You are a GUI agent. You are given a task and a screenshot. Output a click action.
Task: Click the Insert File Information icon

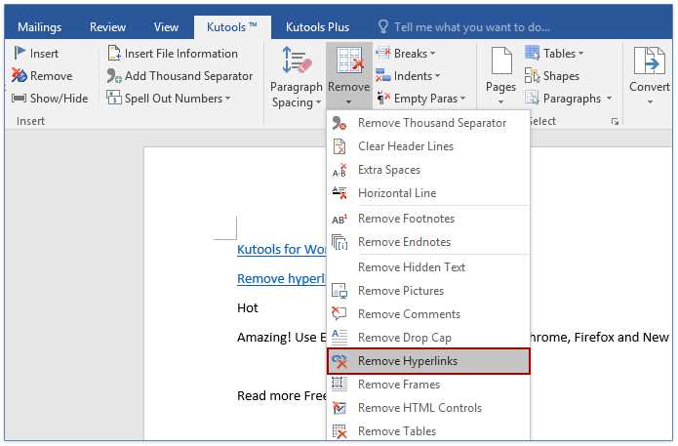(114, 54)
